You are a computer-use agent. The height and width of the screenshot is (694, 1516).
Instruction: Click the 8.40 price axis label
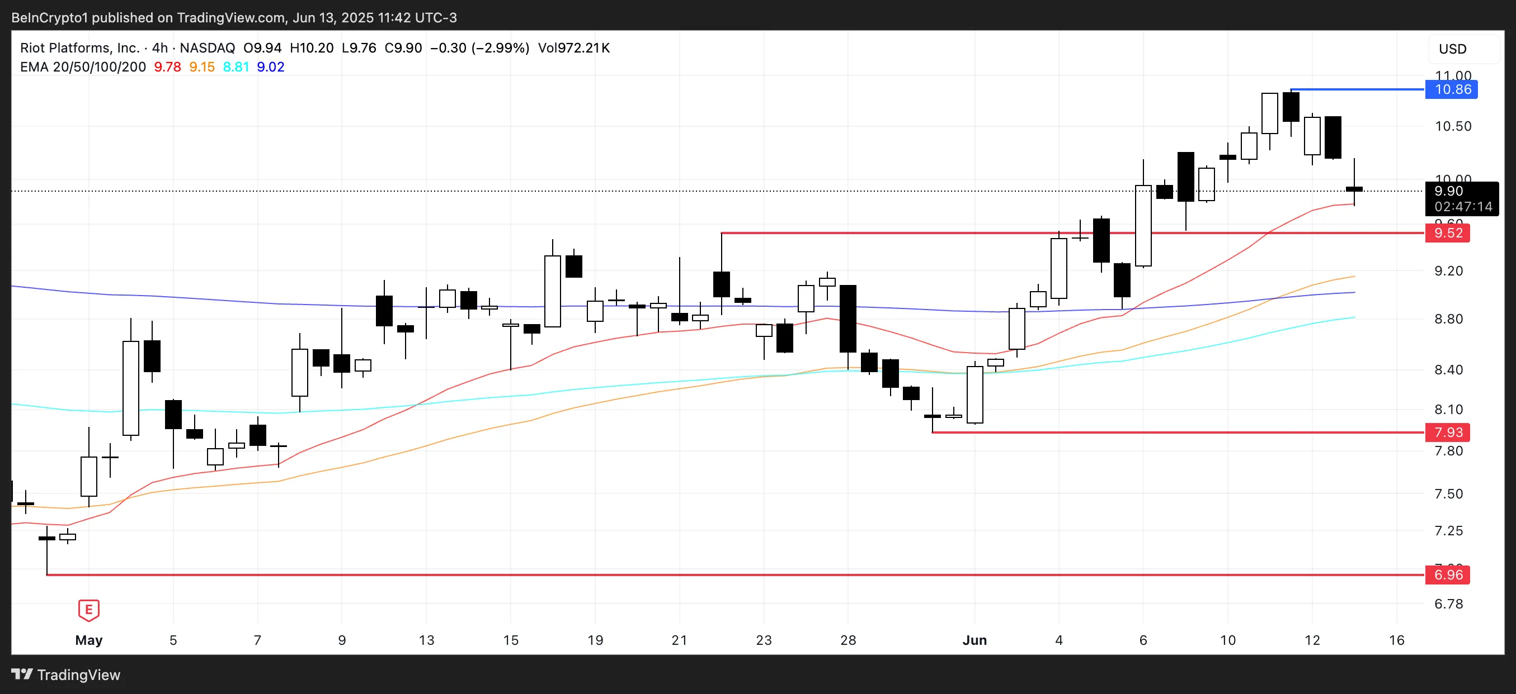tap(1449, 369)
